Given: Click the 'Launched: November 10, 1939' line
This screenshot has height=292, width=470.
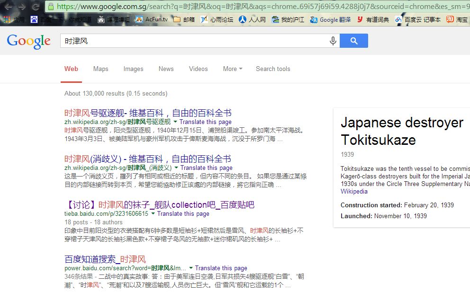Looking at the screenshot, I should [384, 216].
